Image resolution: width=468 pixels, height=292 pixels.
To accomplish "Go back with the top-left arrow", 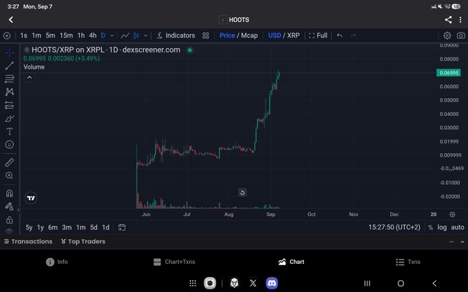I will click(11, 20).
